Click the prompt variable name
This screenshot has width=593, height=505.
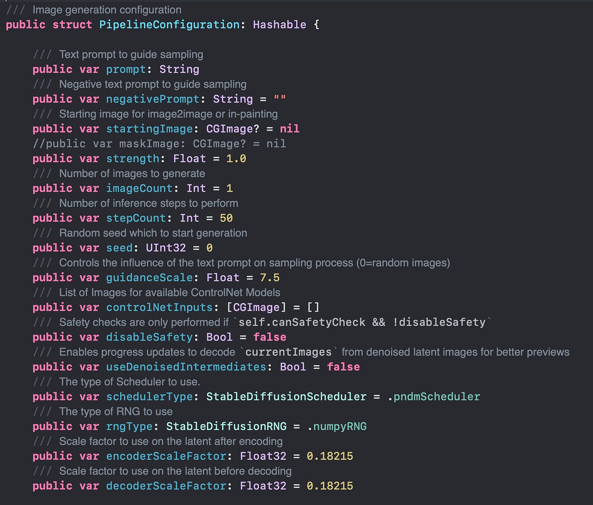click(126, 69)
